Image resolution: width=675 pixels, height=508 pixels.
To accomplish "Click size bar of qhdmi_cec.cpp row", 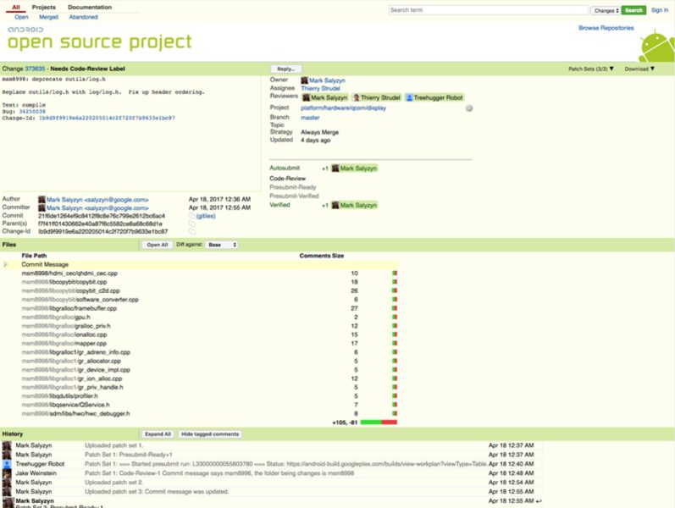I will coord(395,273).
